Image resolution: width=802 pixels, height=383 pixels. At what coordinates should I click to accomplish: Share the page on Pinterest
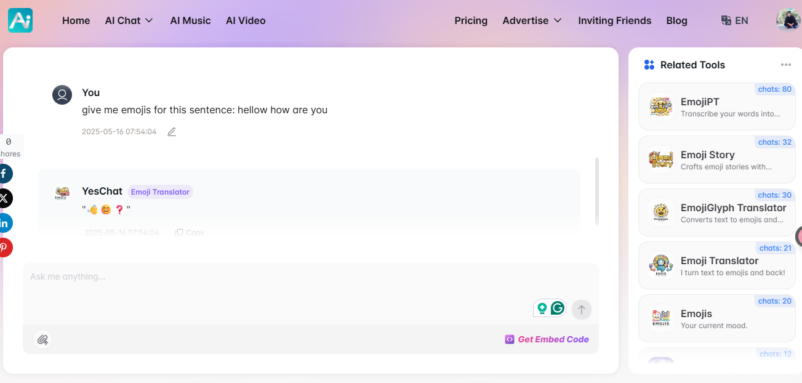[4, 248]
